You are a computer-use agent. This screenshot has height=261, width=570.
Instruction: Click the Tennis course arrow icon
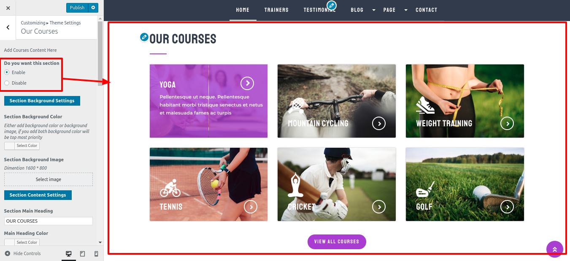(x=251, y=207)
